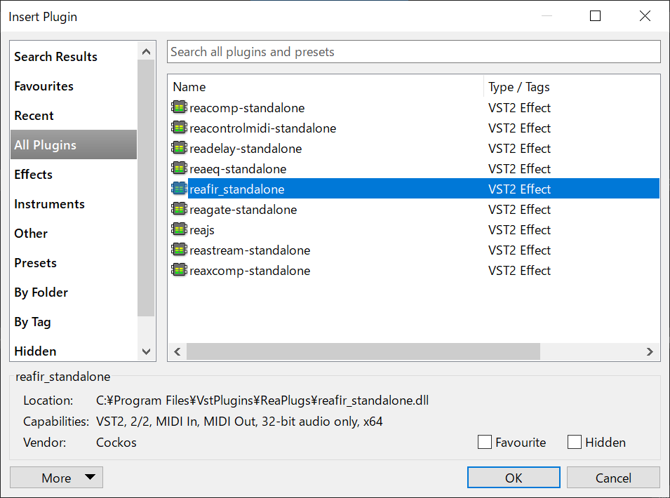Click the reaeq-standalone plugin icon
670x498 pixels.
point(180,169)
